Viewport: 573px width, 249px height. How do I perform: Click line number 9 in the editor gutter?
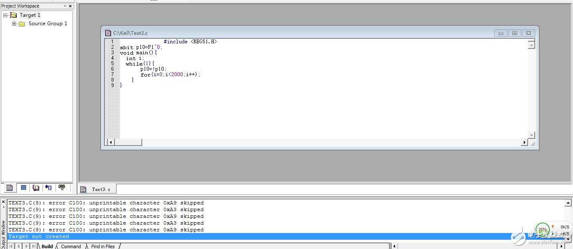pos(112,85)
